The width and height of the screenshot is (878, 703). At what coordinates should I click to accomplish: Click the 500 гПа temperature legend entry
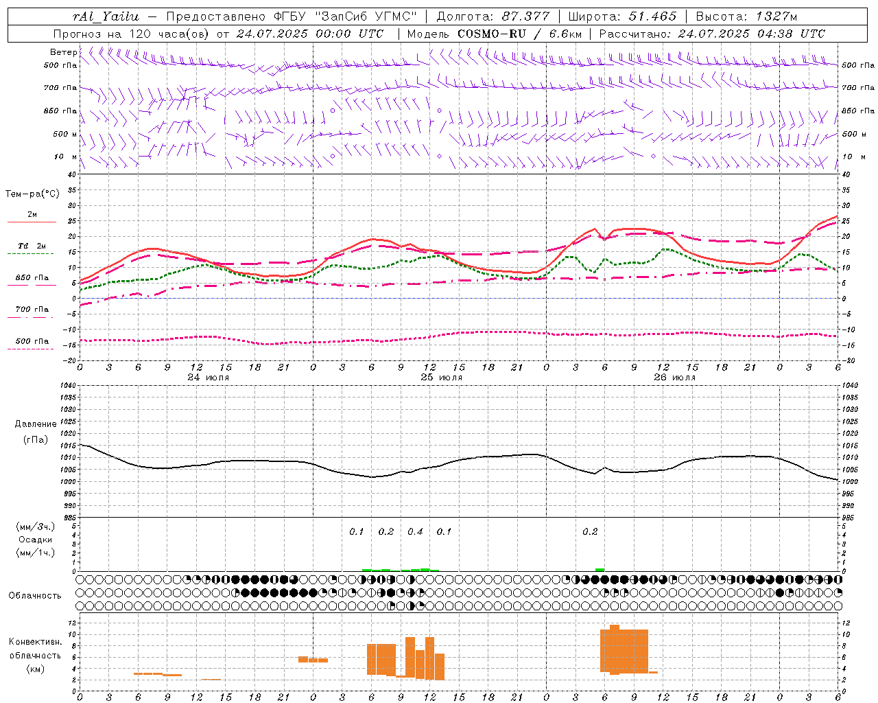(32, 344)
